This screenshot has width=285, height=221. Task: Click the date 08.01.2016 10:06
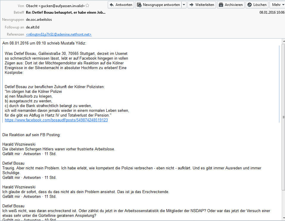(272, 12)
